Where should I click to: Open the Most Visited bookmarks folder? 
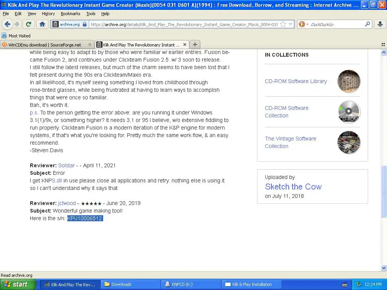click(16, 36)
